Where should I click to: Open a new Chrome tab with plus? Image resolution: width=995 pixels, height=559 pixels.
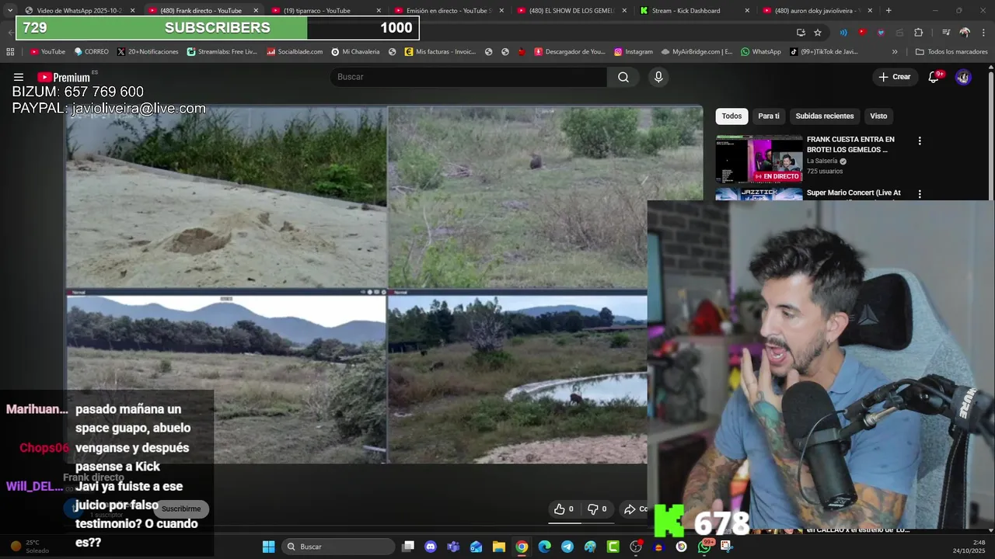889,11
